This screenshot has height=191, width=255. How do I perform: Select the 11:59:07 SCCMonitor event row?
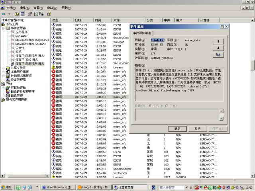click(135, 173)
